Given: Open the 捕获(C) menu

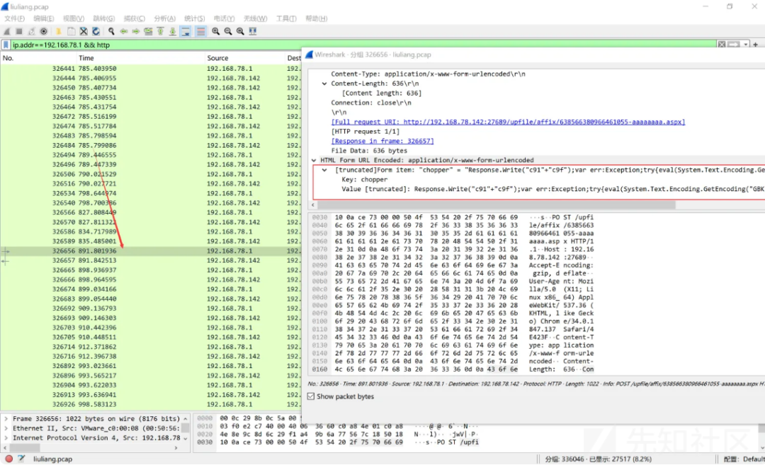Looking at the screenshot, I should click(134, 18).
